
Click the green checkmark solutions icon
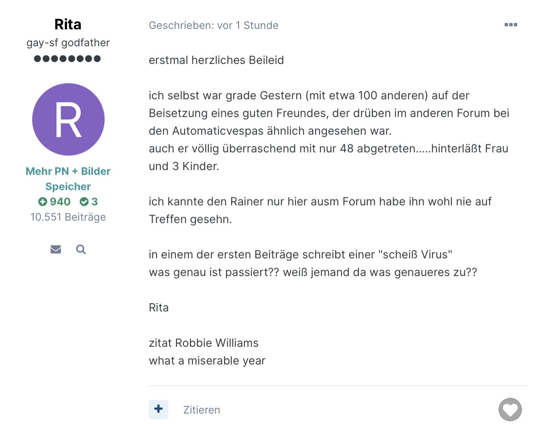point(84,202)
